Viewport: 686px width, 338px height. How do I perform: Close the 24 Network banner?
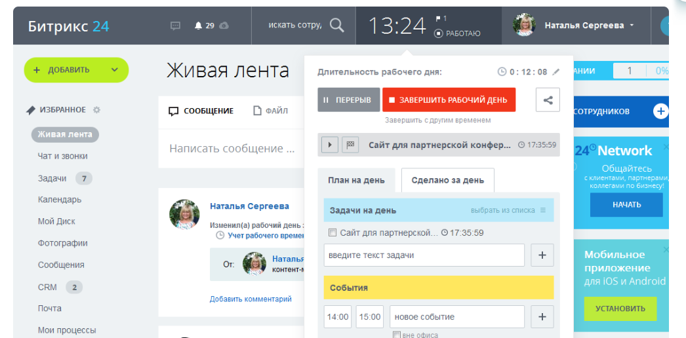[666, 147]
